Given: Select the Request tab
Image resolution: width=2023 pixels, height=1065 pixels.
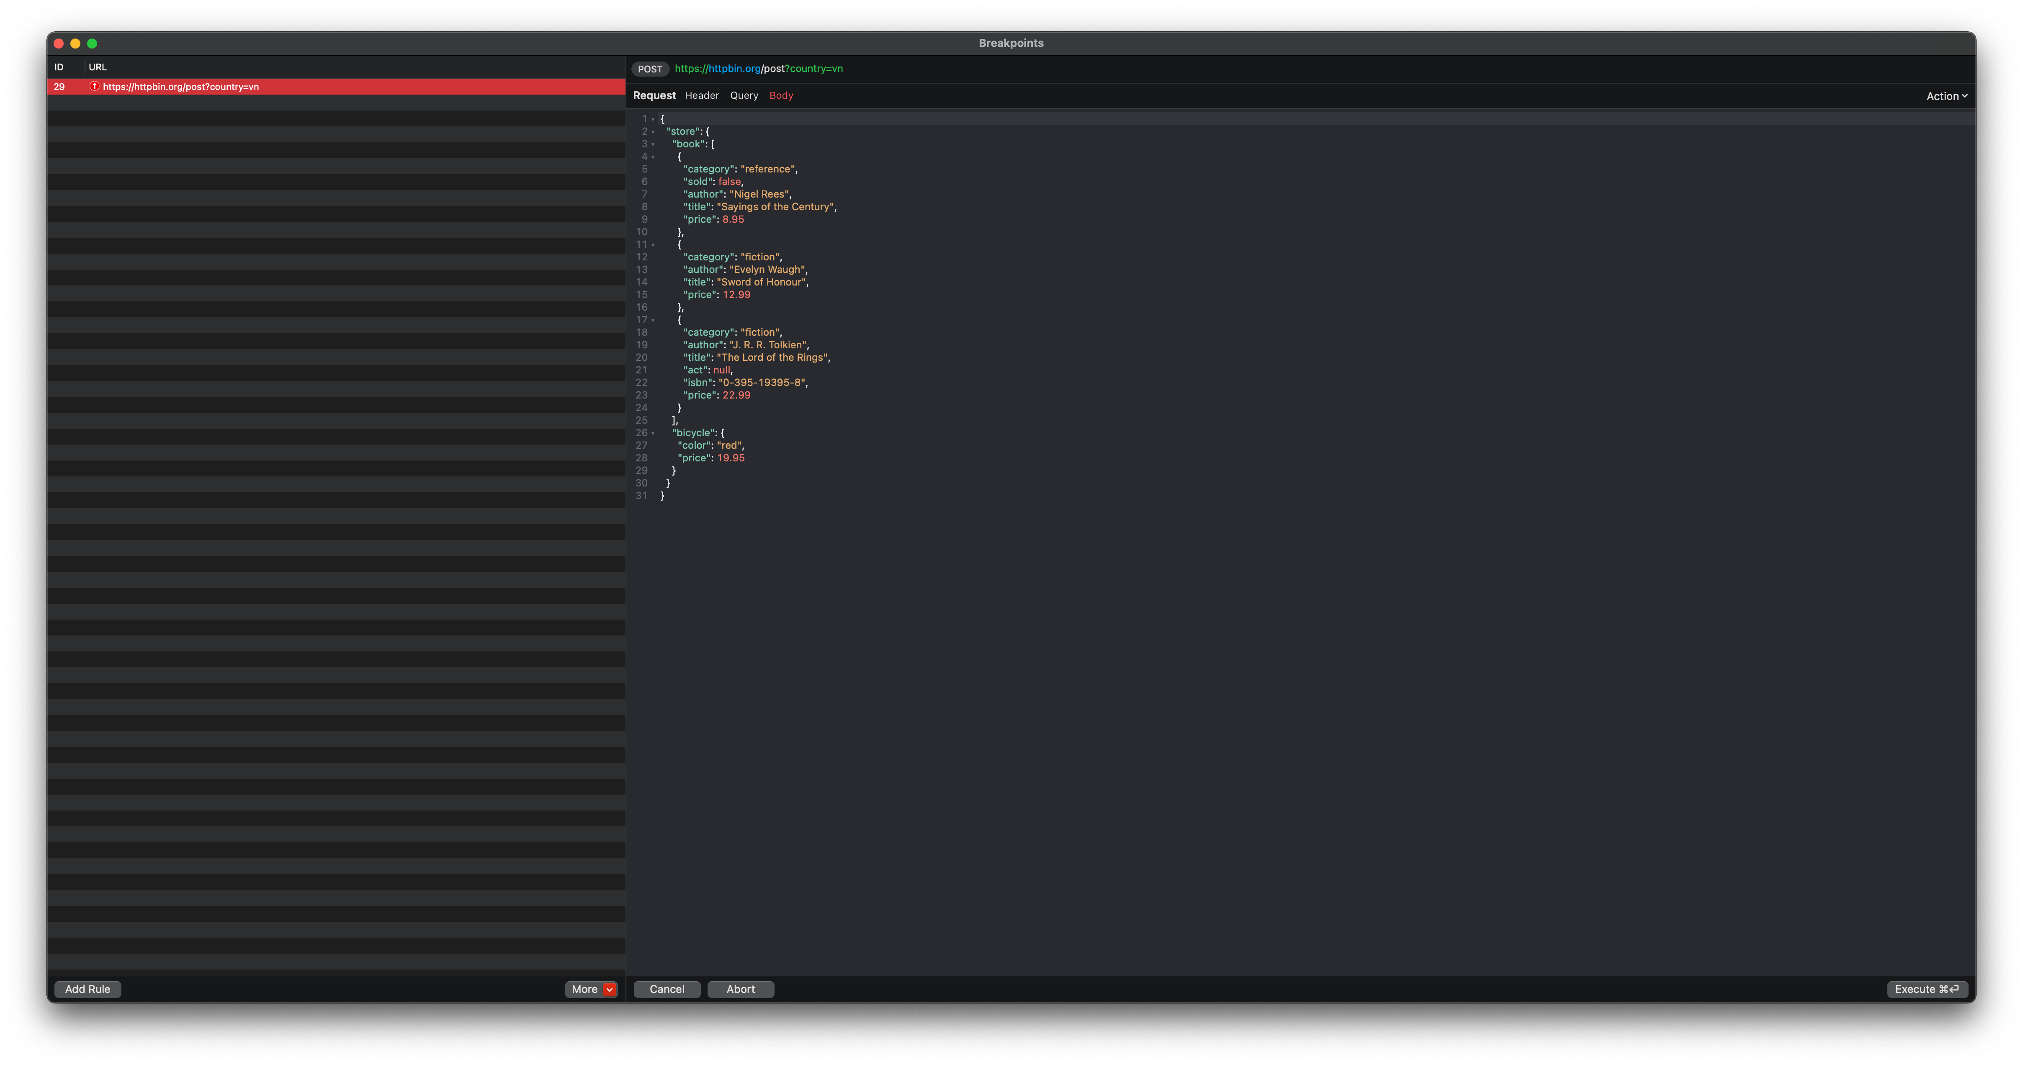Looking at the screenshot, I should point(654,95).
